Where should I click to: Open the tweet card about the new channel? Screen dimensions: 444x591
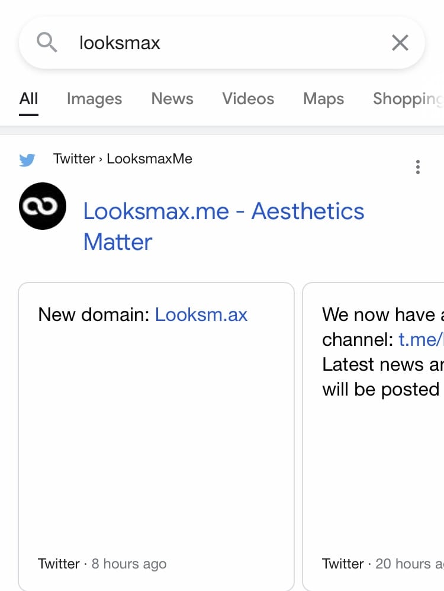(373, 436)
